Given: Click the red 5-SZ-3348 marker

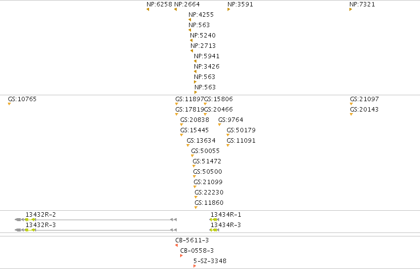Looking at the screenshot, I should tap(195, 266).
